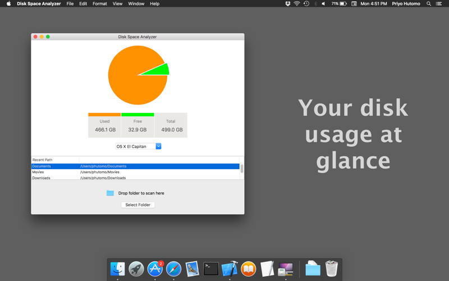The image size is (449, 281).
Task: Launch Safari compass icon in Dock
Action: point(174,269)
